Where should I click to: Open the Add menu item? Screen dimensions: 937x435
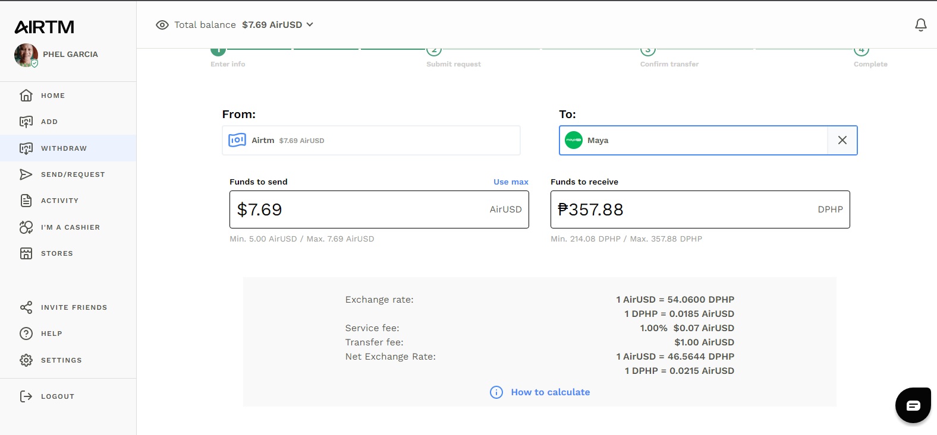tap(68, 122)
